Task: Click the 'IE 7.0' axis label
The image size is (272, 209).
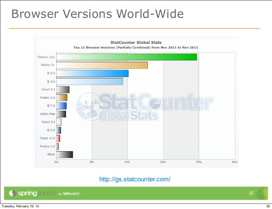Action: coord(51,106)
